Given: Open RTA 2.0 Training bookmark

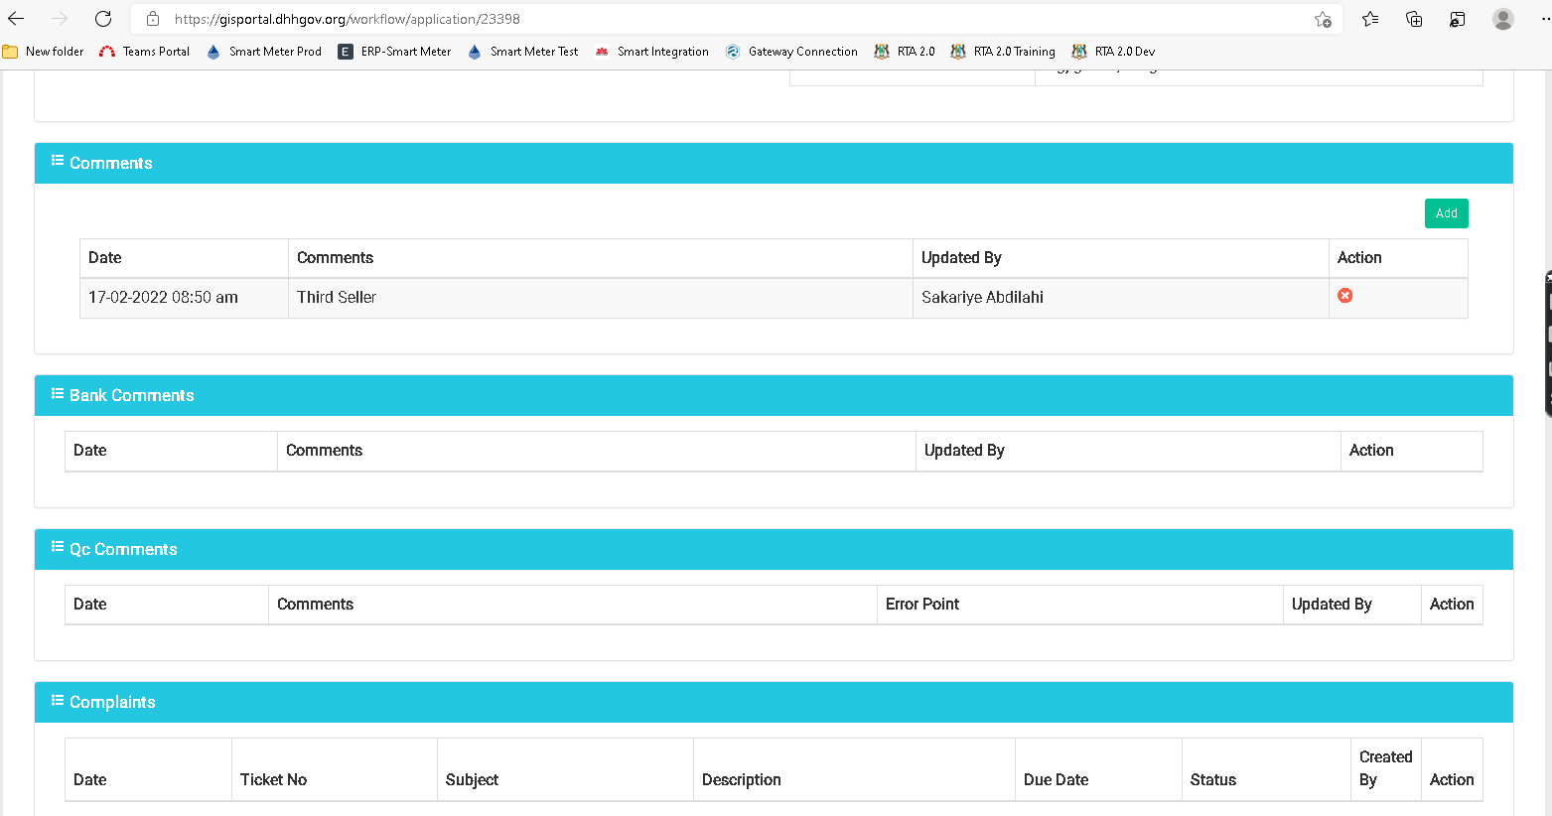Looking at the screenshot, I should [x=1003, y=52].
